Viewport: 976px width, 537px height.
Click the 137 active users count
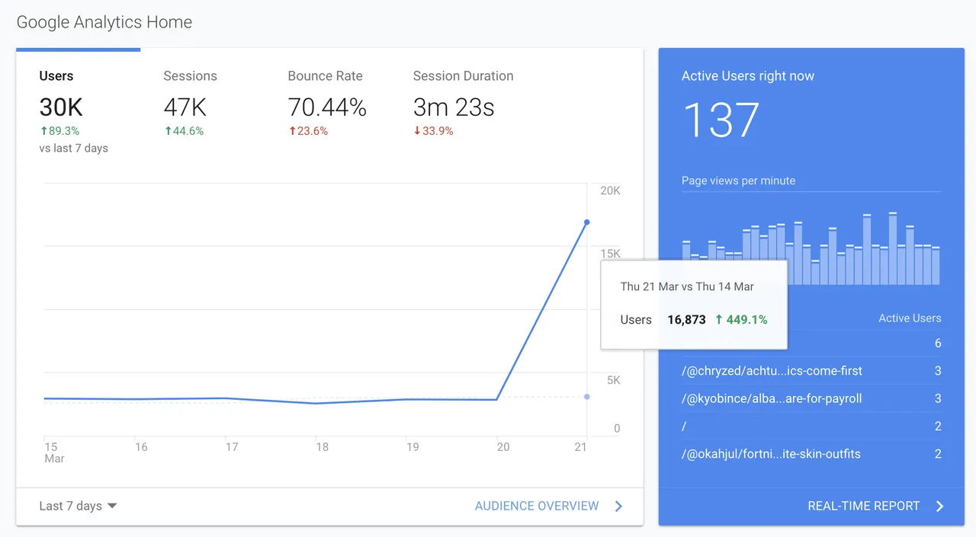721,120
